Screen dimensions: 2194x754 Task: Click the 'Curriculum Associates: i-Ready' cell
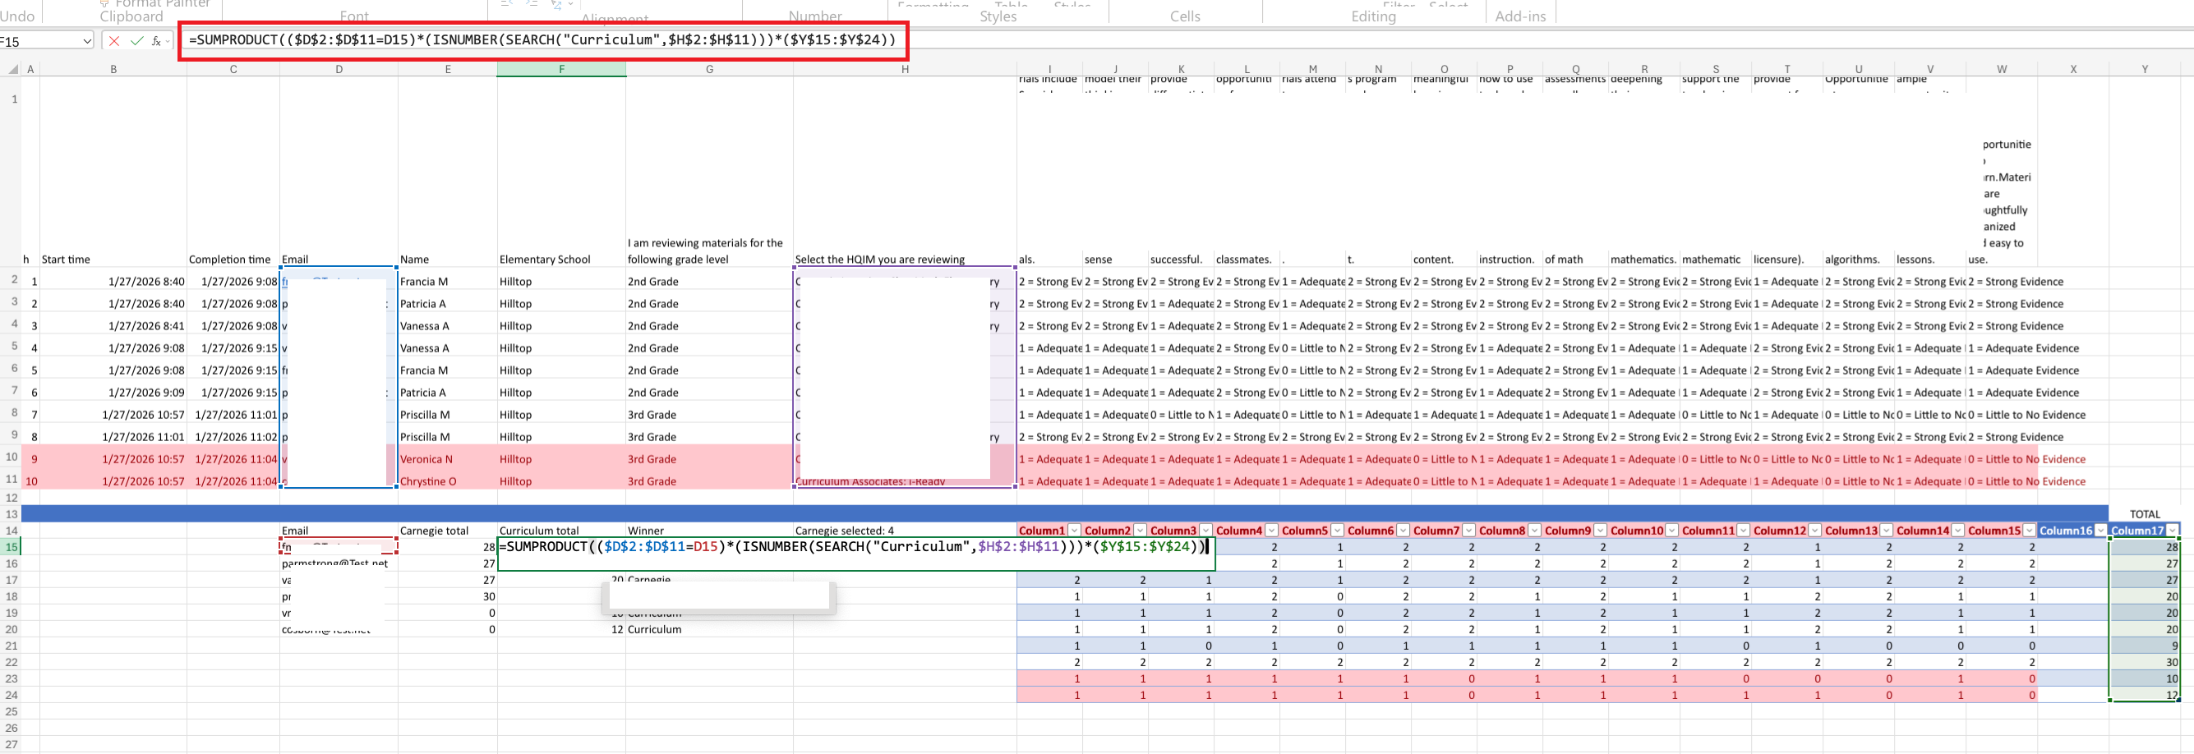click(905, 481)
